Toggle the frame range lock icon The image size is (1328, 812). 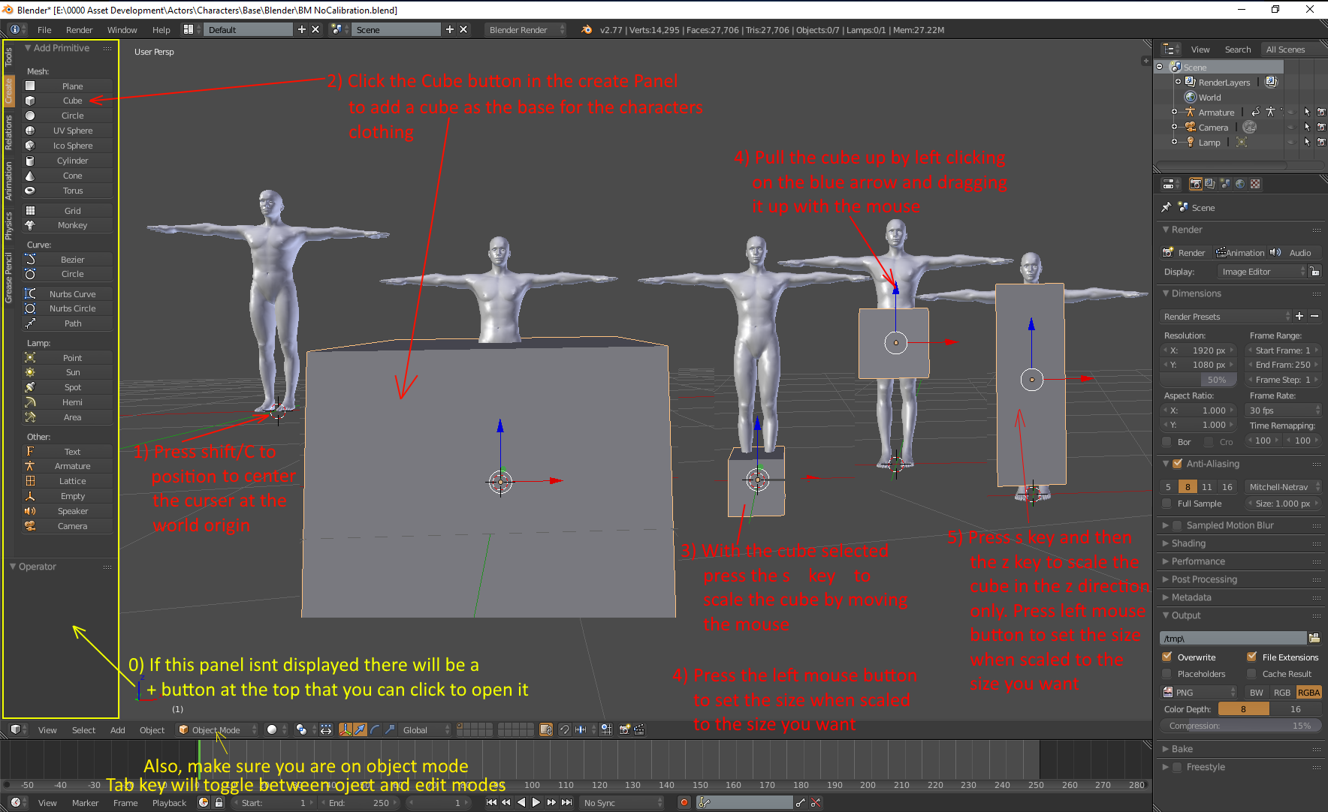point(219,802)
